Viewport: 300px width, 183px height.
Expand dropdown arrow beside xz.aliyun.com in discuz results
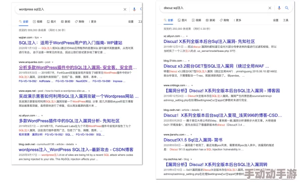(187, 36)
